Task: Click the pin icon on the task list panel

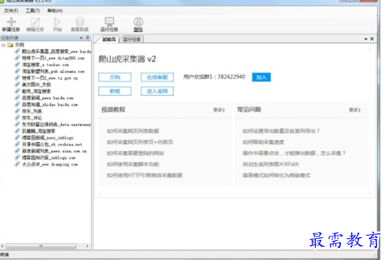Action: pyautogui.click(x=88, y=38)
